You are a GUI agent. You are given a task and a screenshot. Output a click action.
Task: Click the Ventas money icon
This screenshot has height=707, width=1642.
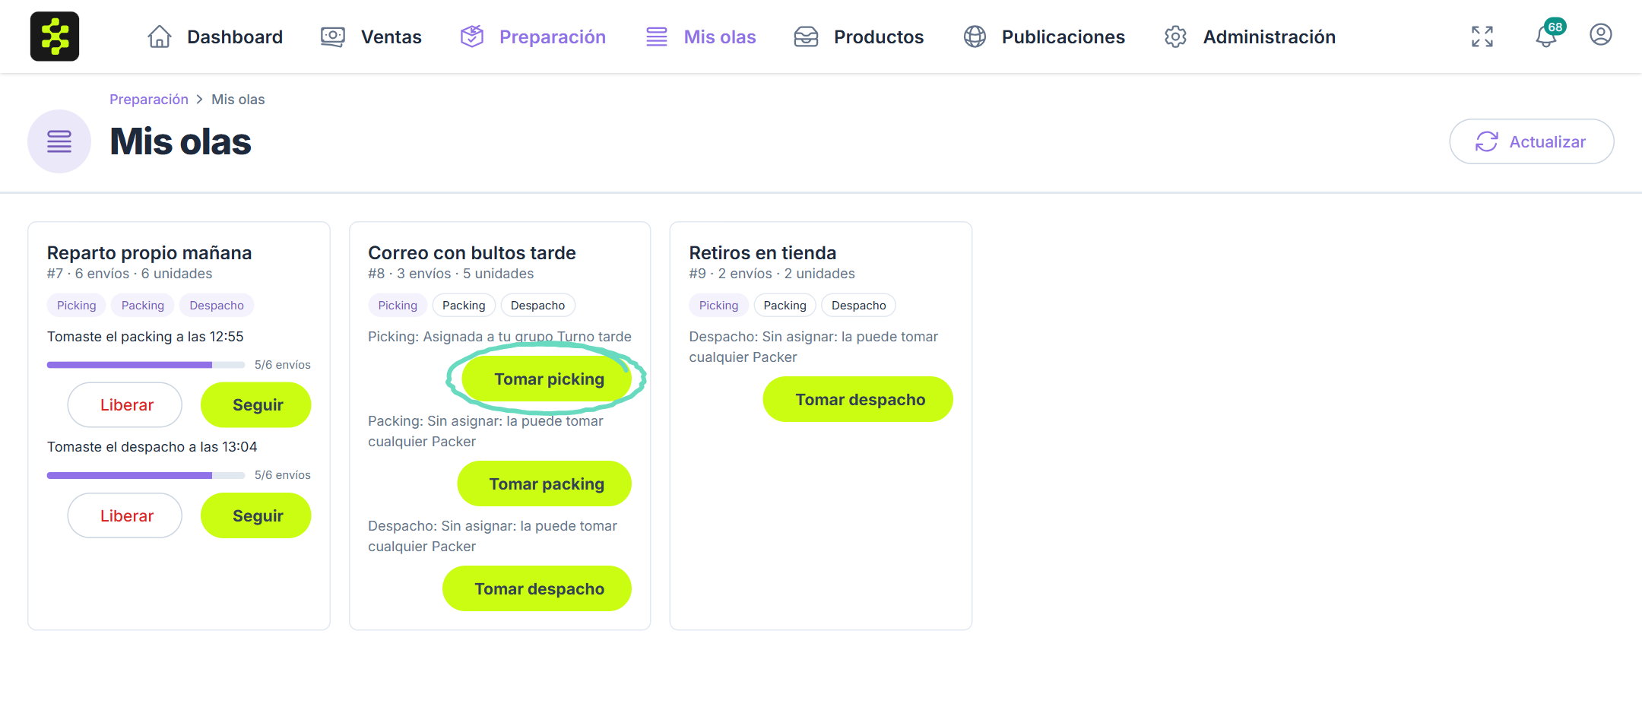333,36
